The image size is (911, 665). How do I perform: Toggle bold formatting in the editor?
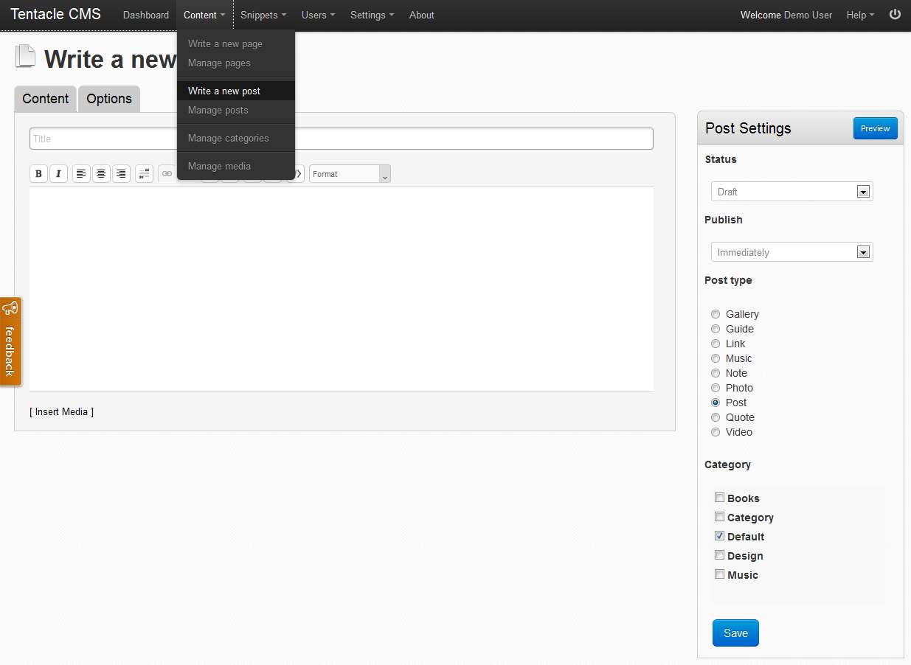(x=38, y=174)
